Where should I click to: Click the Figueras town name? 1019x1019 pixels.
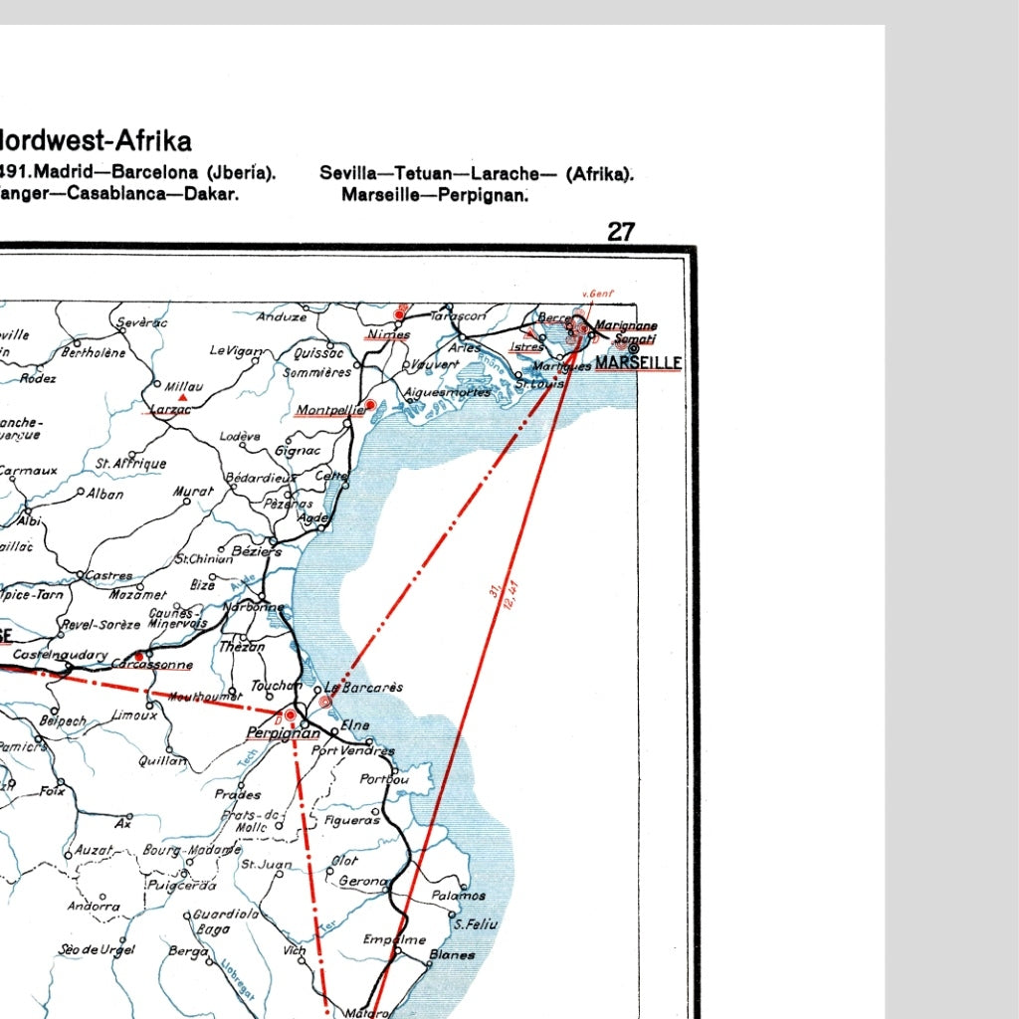click(x=352, y=820)
